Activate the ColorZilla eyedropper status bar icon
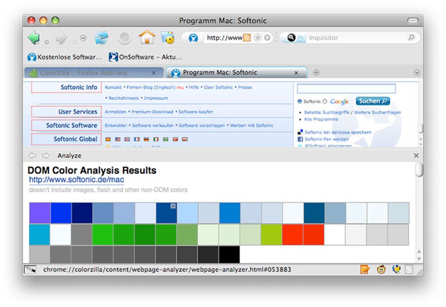Viewport: 446px width, 307px height. pos(30,269)
